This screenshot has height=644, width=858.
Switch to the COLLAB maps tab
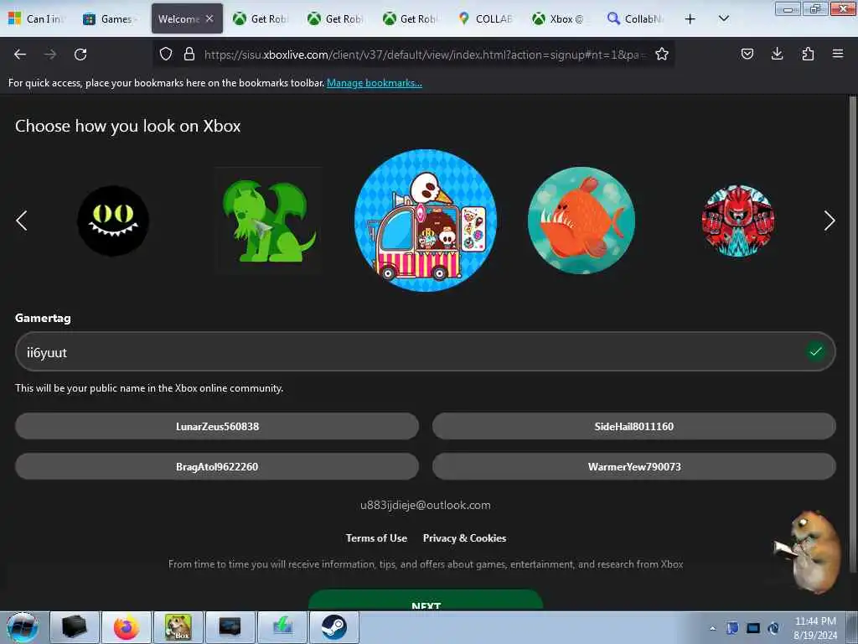(485, 18)
